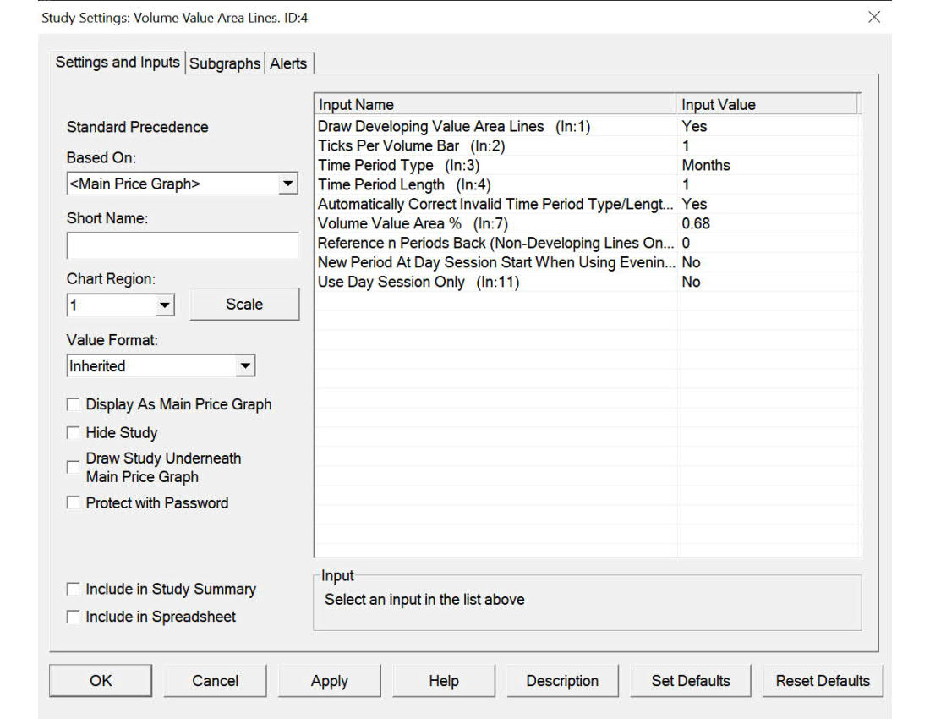Expand the Based On dropdown

(288, 184)
